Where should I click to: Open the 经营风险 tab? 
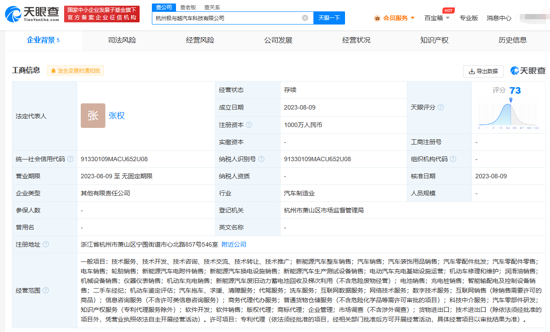[200, 40]
